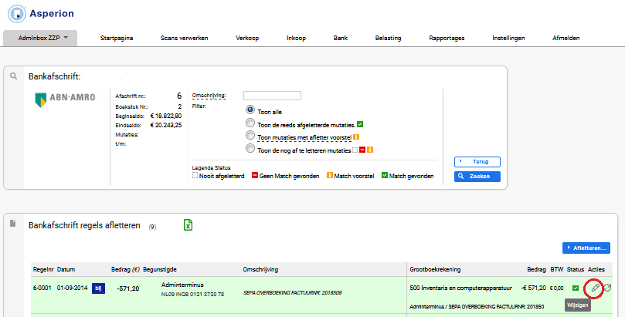Click the Zoeken button
625x317 pixels.
click(x=477, y=176)
